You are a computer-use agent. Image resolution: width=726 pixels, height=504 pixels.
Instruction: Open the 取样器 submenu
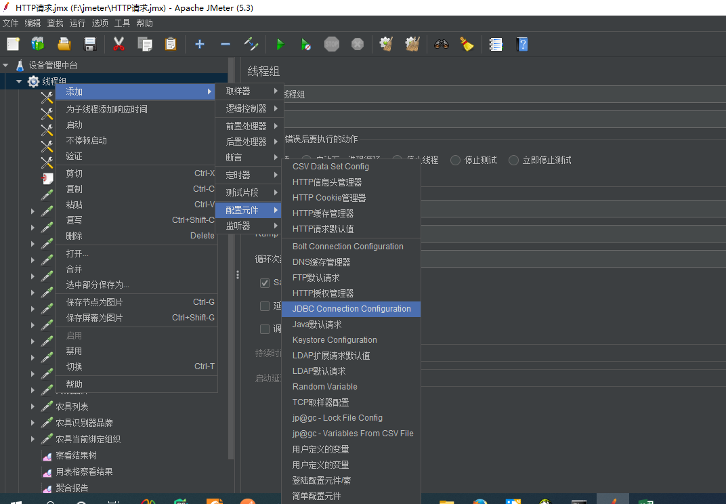coord(249,91)
